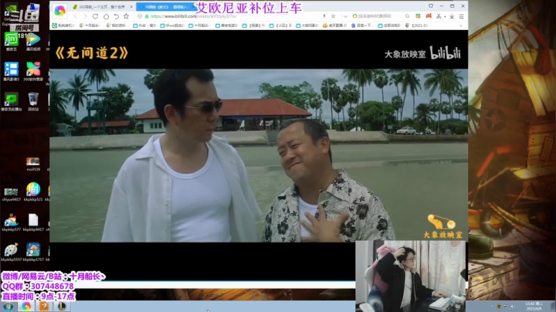Viewport: 556px width, 312px height.
Task: Click the League of Legends taskbar icon
Action: click(x=62, y=307)
